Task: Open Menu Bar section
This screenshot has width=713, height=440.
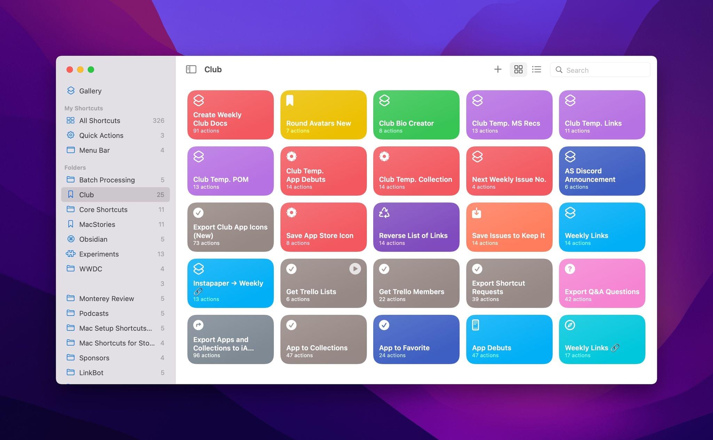Action: 115,150
